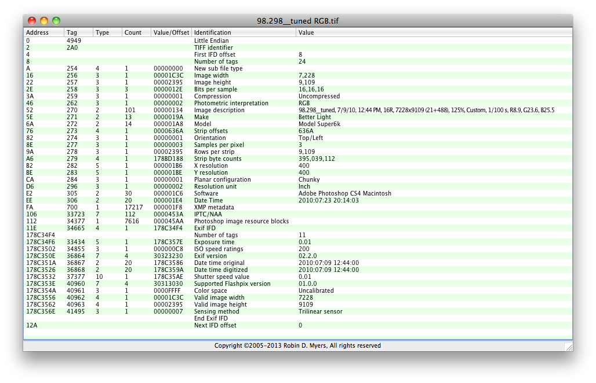Click the Count column header
This screenshot has height=383, width=596.
click(128, 32)
